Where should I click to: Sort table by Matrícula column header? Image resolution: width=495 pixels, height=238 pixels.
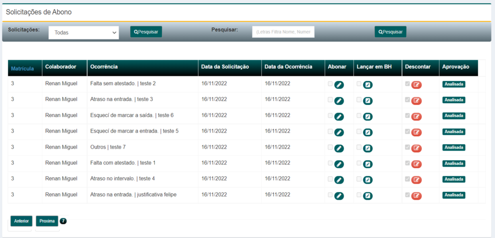pos(22,68)
